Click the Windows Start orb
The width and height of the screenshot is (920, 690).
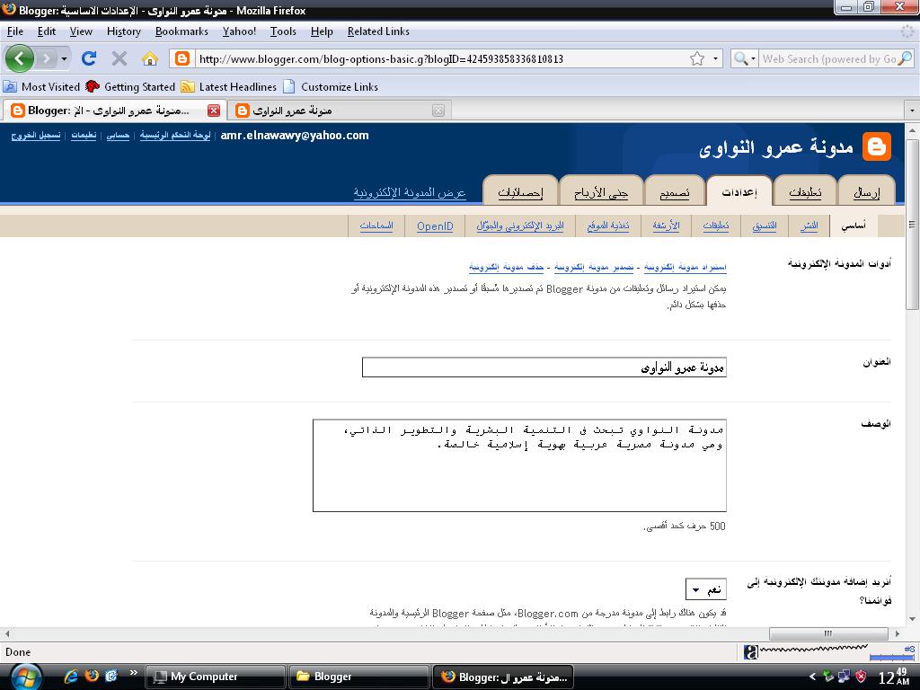click(x=24, y=677)
